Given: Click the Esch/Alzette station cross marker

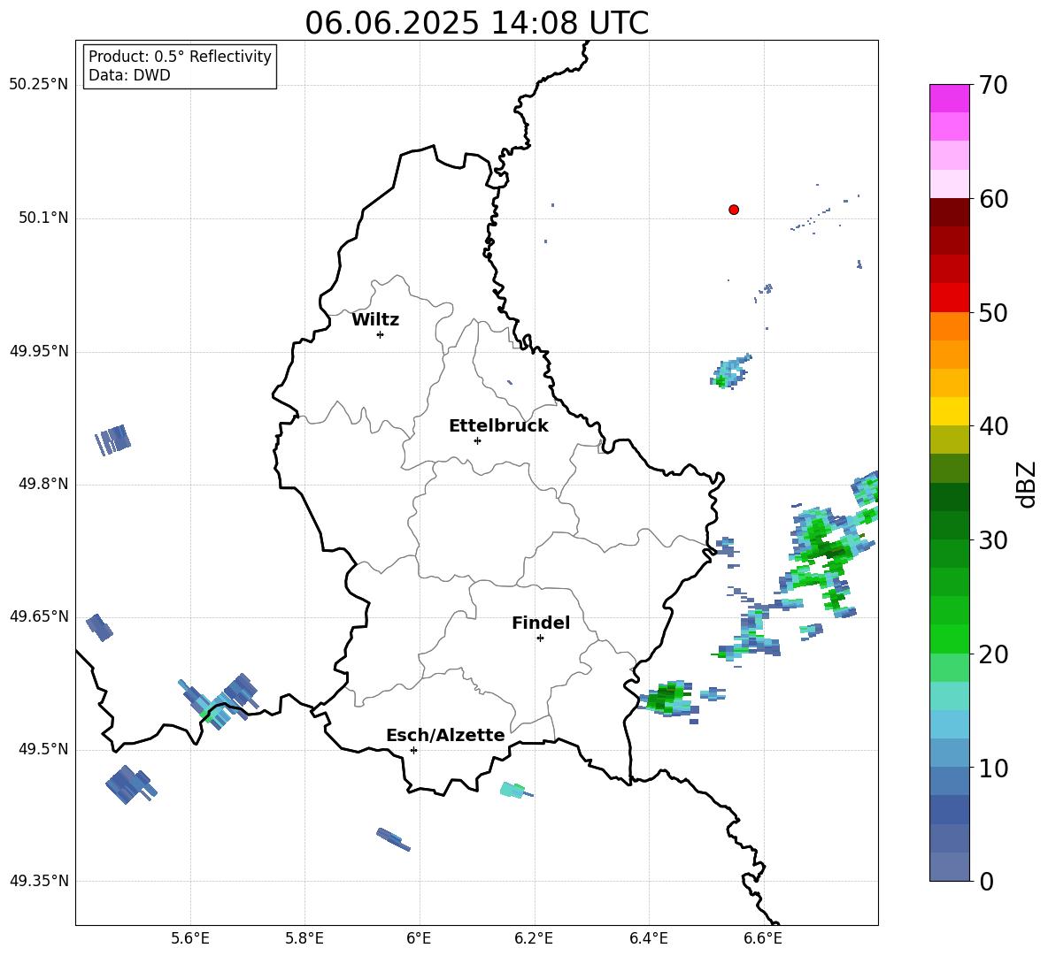Looking at the screenshot, I should point(413,750).
